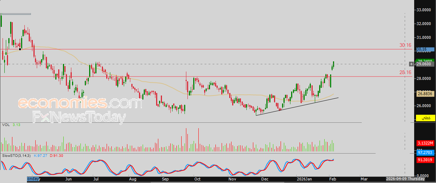Select the Sep label on time axis

165,179
